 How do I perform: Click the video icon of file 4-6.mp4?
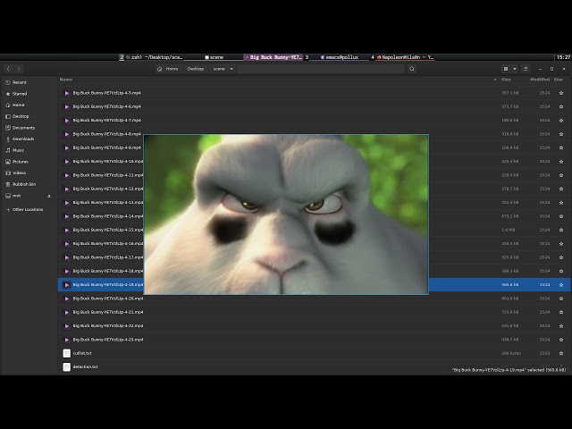coord(66,106)
